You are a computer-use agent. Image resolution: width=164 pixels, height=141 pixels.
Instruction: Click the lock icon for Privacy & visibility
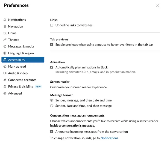5,87
